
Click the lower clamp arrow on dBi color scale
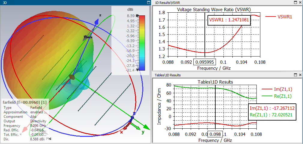[138, 70]
